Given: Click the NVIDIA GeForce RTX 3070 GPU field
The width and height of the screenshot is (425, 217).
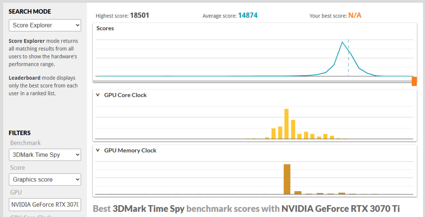Looking at the screenshot, I should 45,205.
